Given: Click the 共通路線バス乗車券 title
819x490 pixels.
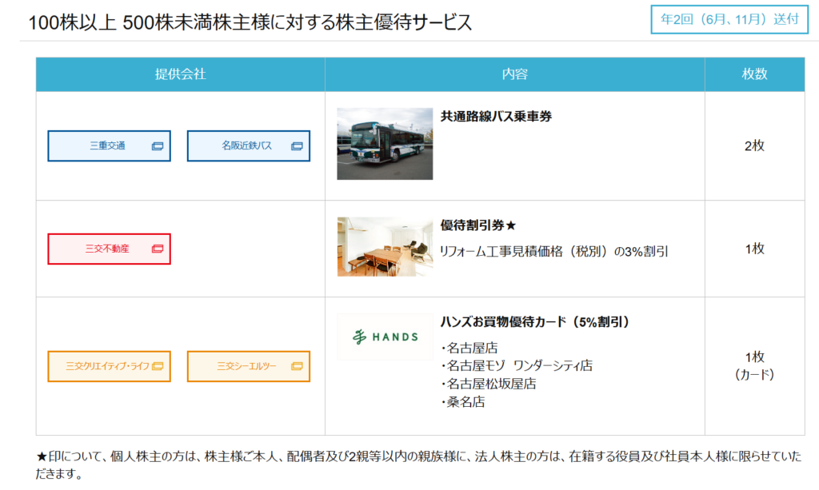Looking at the screenshot, I should [496, 117].
